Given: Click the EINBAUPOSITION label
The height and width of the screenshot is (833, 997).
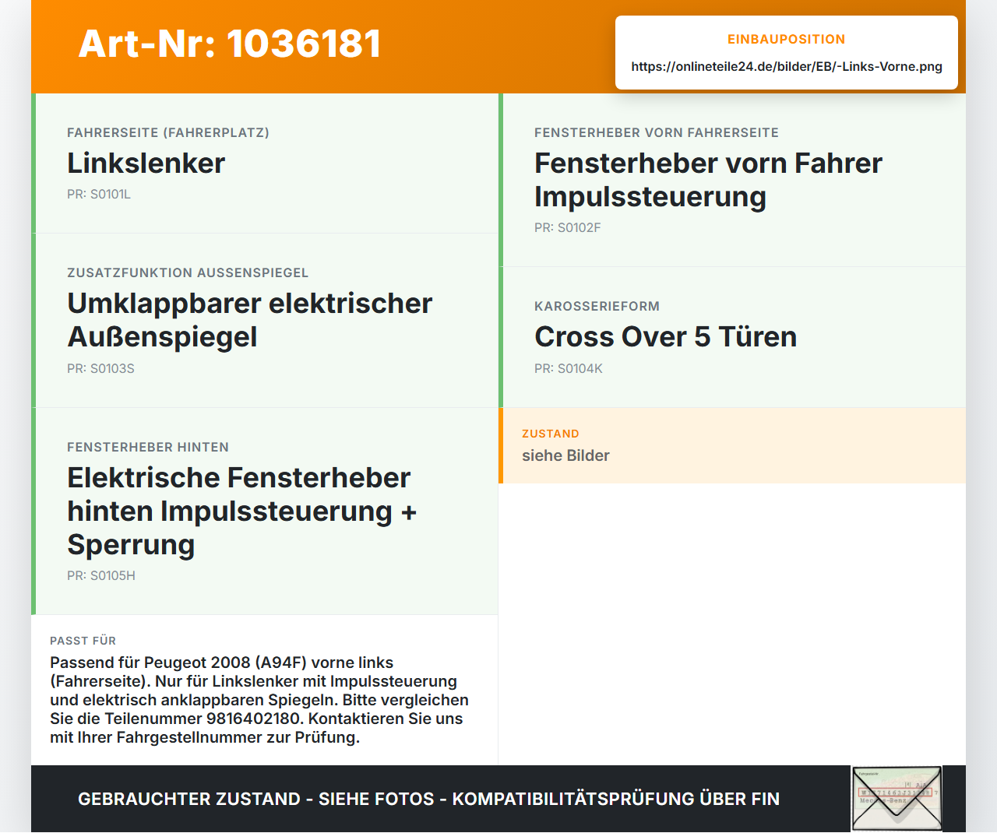Looking at the screenshot, I should pos(787,39).
